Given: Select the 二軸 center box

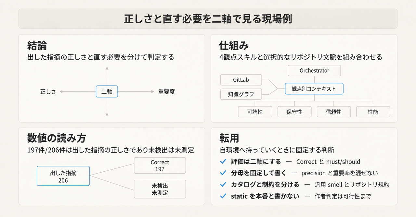Looking at the screenshot, I should 107,92.
